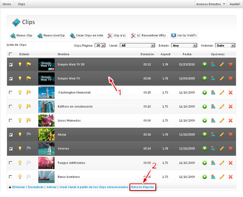This screenshot has width=243, height=197.
Task: Sort by the Duración column header
Action: pyautogui.click(x=147, y=54)
